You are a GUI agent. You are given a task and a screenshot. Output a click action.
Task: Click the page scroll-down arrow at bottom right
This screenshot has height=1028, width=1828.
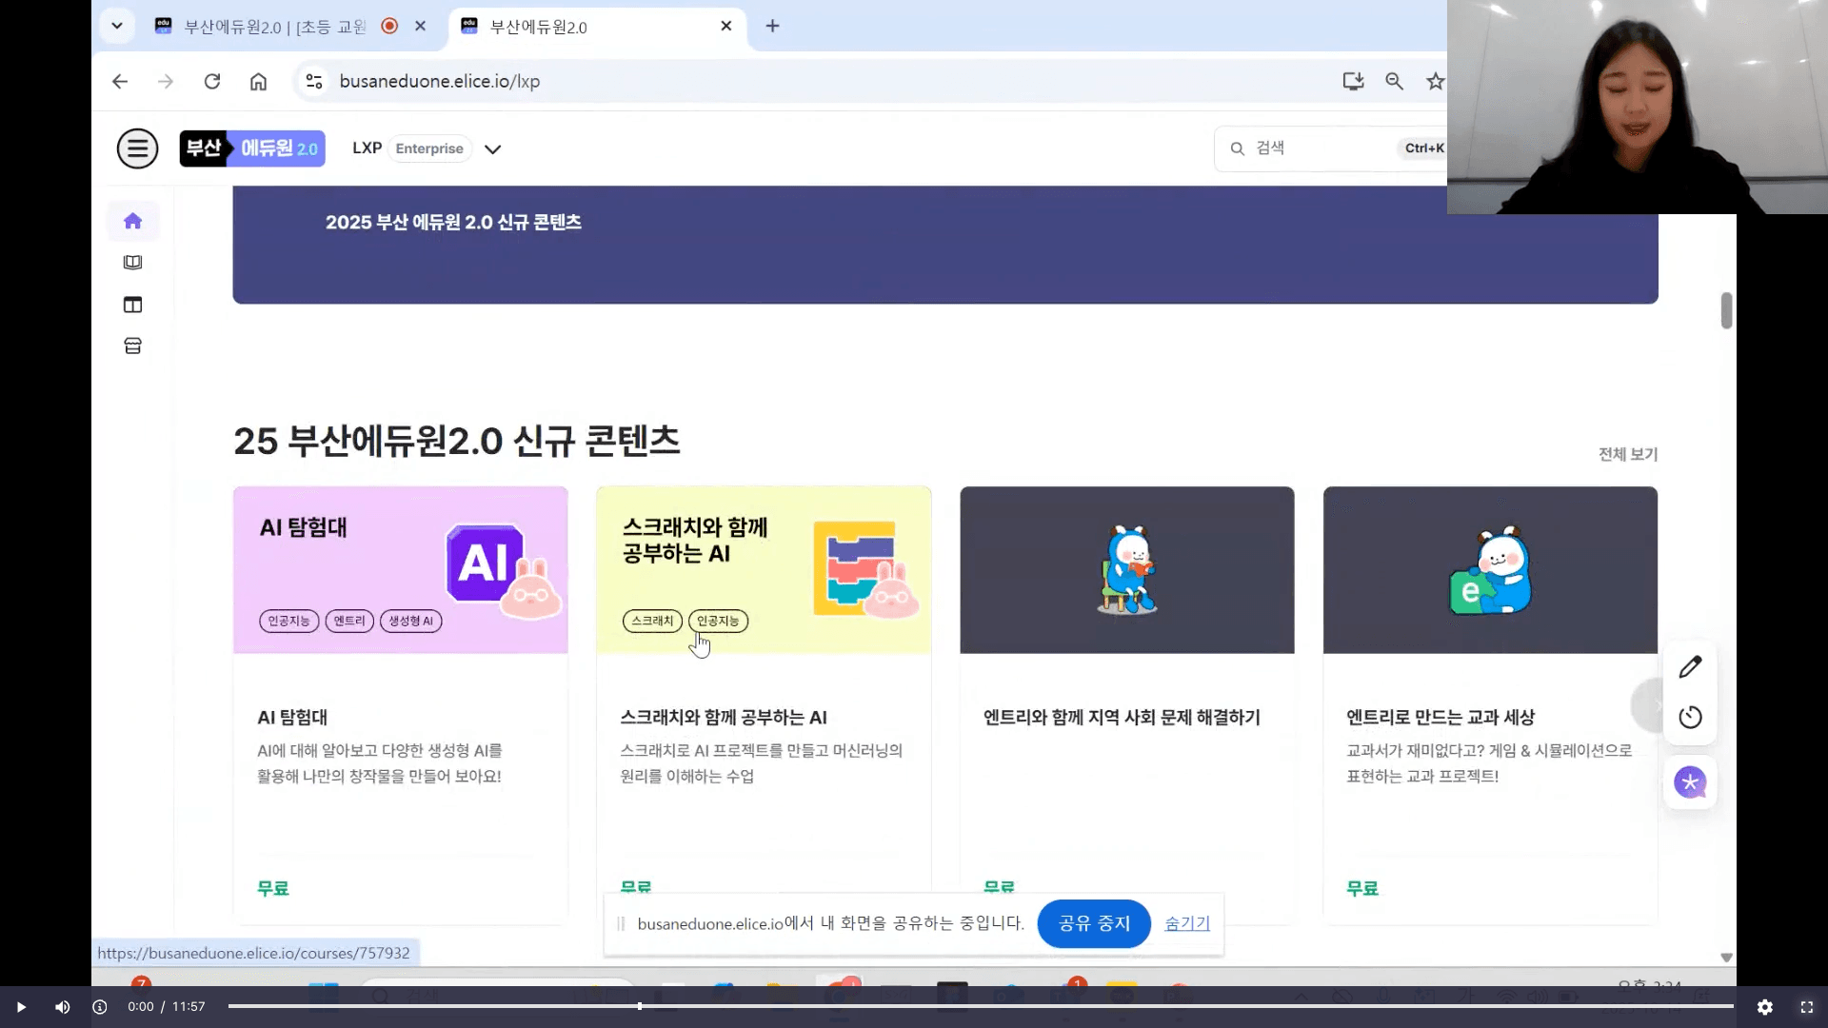click(x=1726, y=958)
